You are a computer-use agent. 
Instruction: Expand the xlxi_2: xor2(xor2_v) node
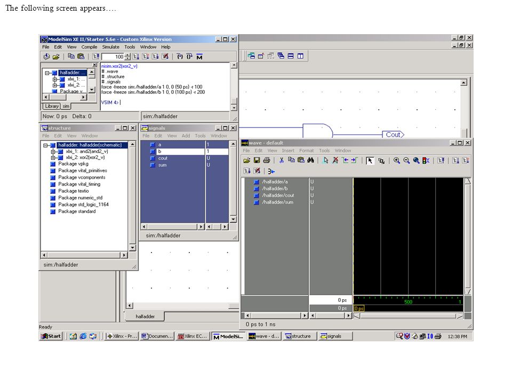[53, 157]
